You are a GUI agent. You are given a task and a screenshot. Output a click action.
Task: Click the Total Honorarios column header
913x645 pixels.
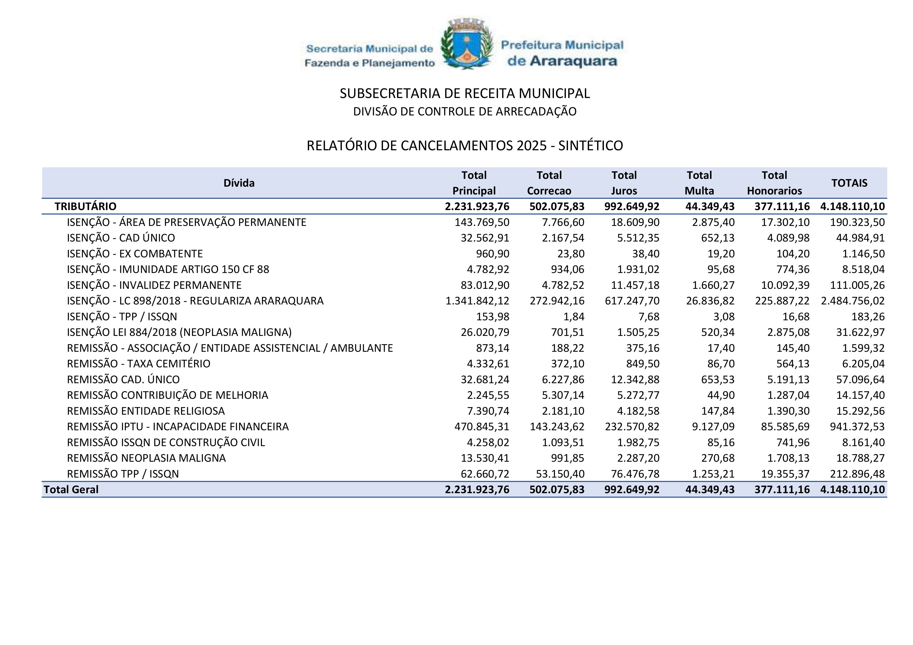pos(774,183)
